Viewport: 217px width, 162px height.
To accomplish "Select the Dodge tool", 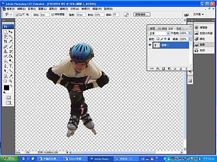I will coord(10,61).
